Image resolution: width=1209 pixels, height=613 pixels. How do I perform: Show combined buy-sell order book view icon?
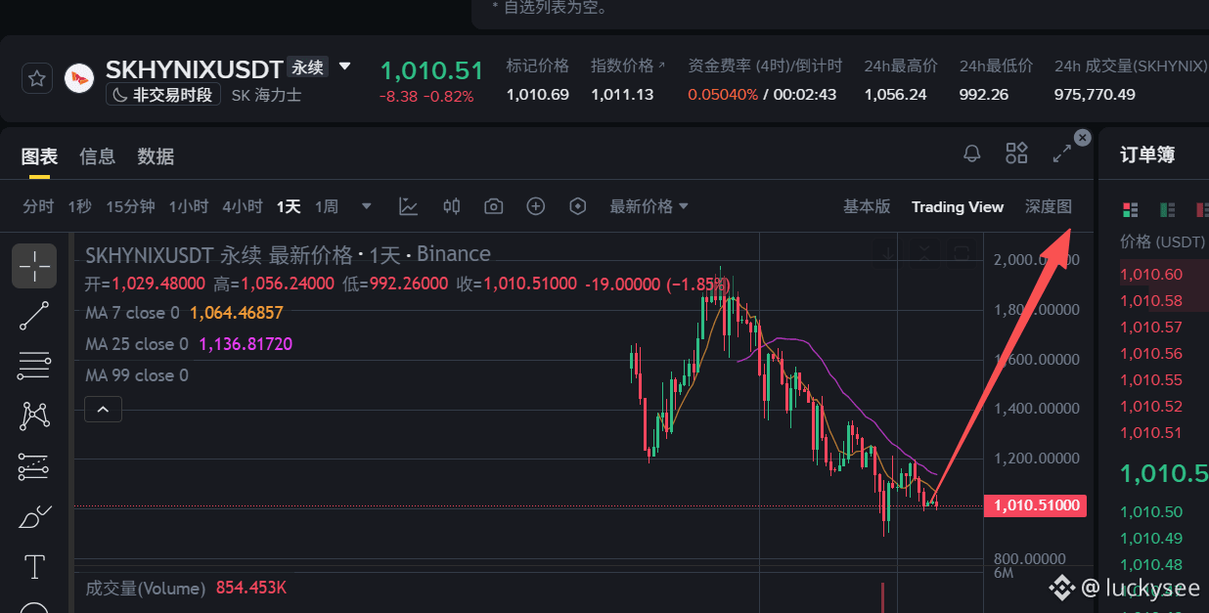click(1131, 208)
